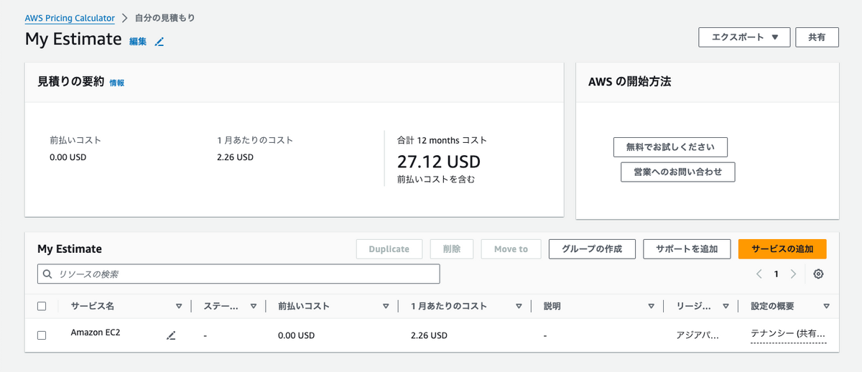
Task: Go to next page arrow in pagination
Action: (x=793, y=274)
